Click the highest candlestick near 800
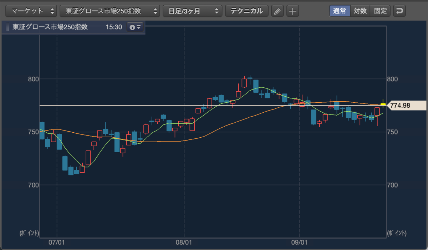The height and width of the screenshot is (250, 428). (250, 77)
